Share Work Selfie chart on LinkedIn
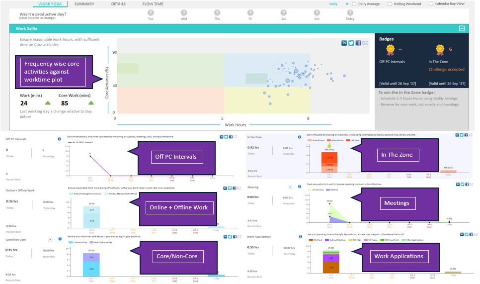This screenshot has width=480, height=284. 344,43
